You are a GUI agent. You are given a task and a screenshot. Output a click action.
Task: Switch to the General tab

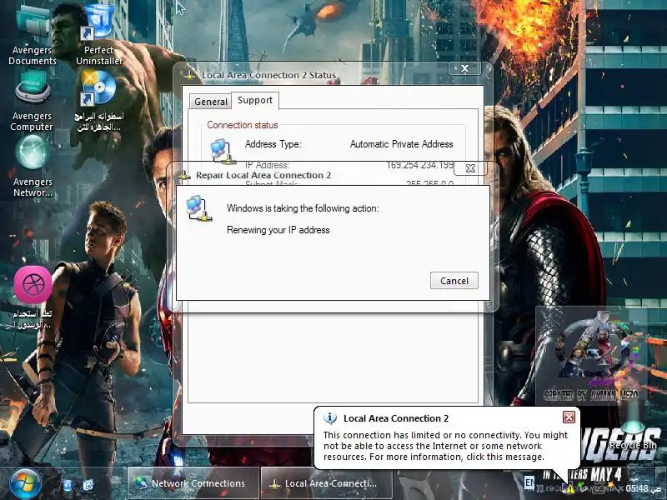tap(211, 102)
